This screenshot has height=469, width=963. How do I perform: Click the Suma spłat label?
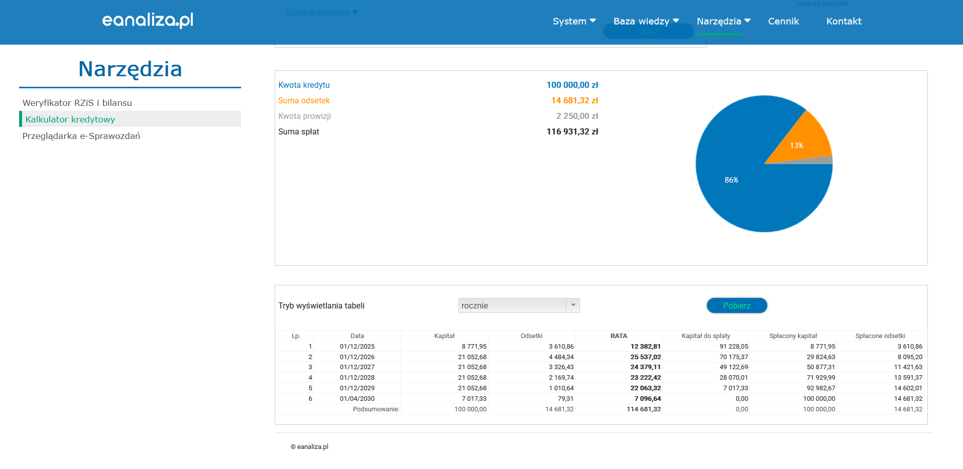pos(299,131)
